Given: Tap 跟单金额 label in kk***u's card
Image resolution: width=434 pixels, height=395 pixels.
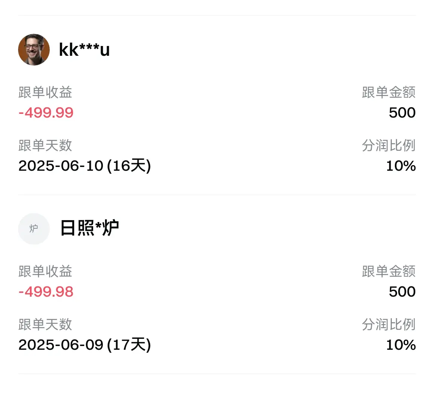Looking at the screenshot, I should click(388, 92).
